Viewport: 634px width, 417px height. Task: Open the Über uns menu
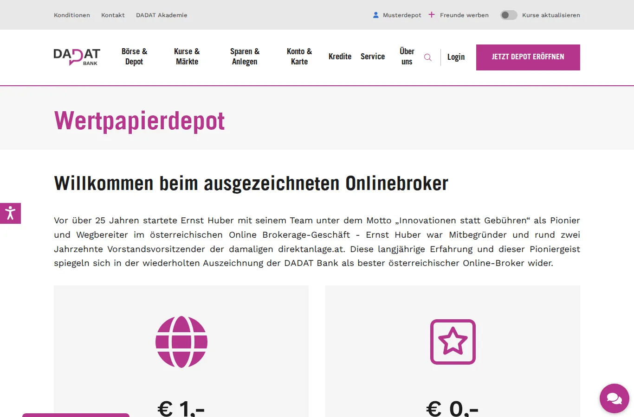tap(407, 57)
